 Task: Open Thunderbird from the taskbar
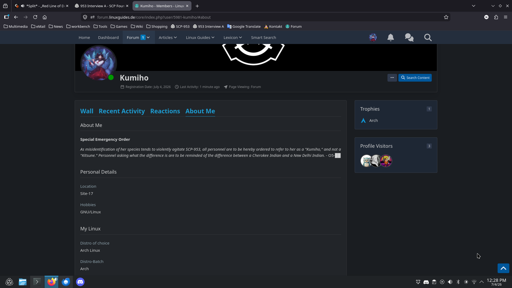point(66,282)
